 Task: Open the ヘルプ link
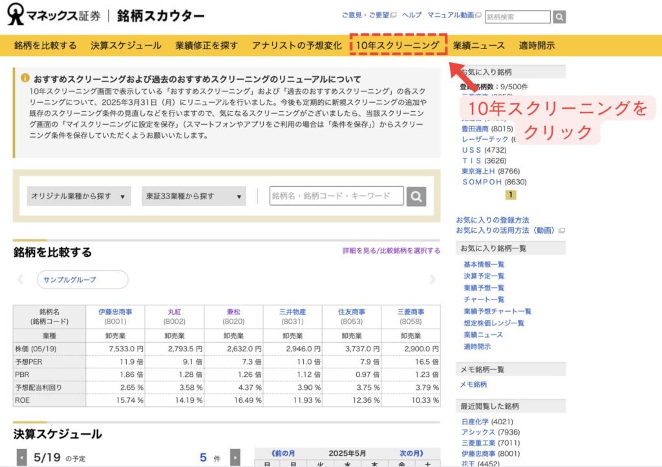point(412,16)
